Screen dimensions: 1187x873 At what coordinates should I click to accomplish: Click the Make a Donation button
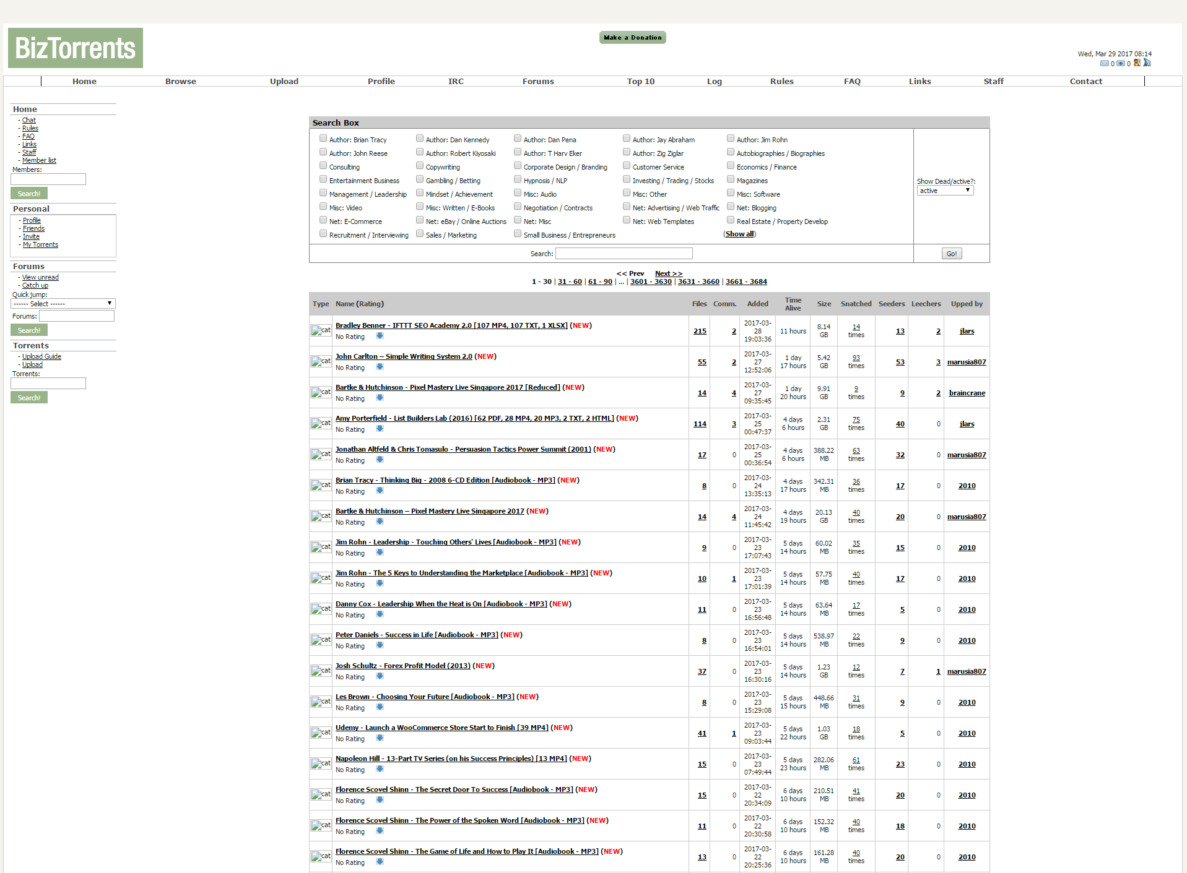pyautogui.click(x=633, y=38)
